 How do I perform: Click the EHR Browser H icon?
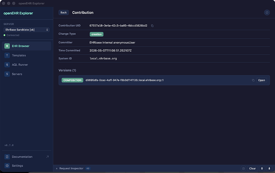(x=7, y=46)
